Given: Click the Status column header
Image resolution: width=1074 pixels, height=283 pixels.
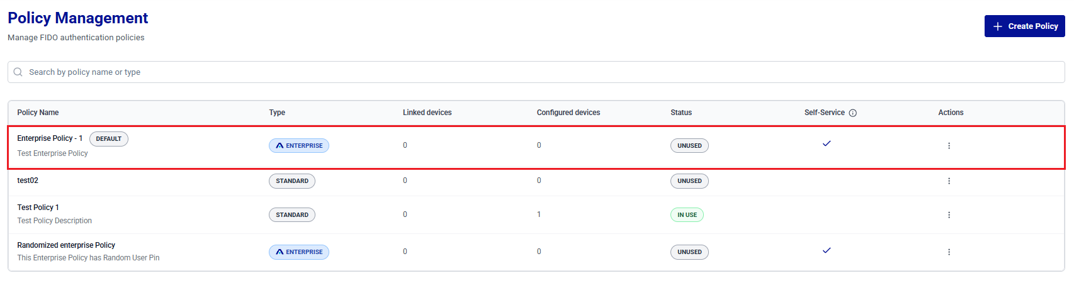Looking at the screenshot, I should (x=681, y=113).
